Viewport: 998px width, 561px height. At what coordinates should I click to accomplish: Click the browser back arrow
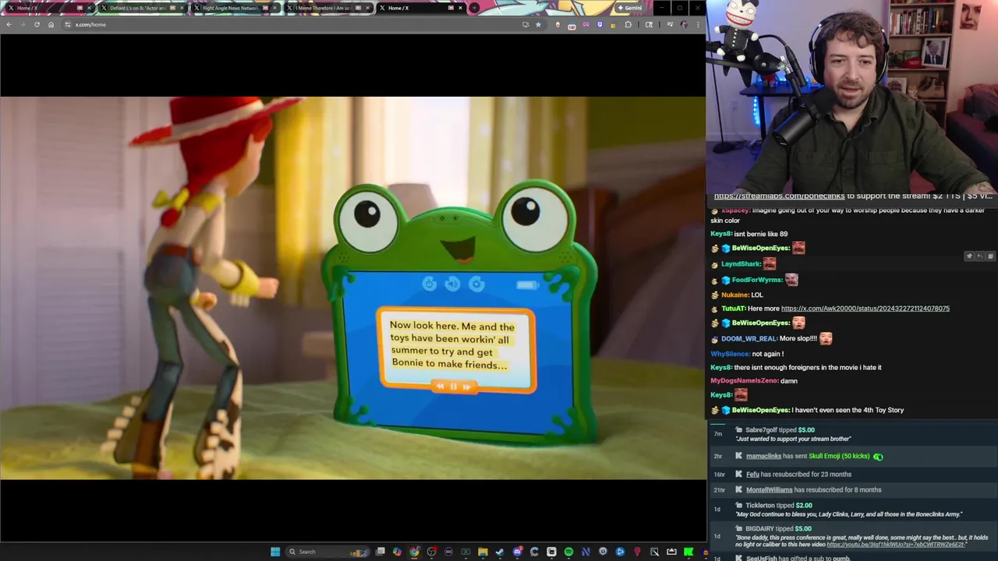click(9, 24)
